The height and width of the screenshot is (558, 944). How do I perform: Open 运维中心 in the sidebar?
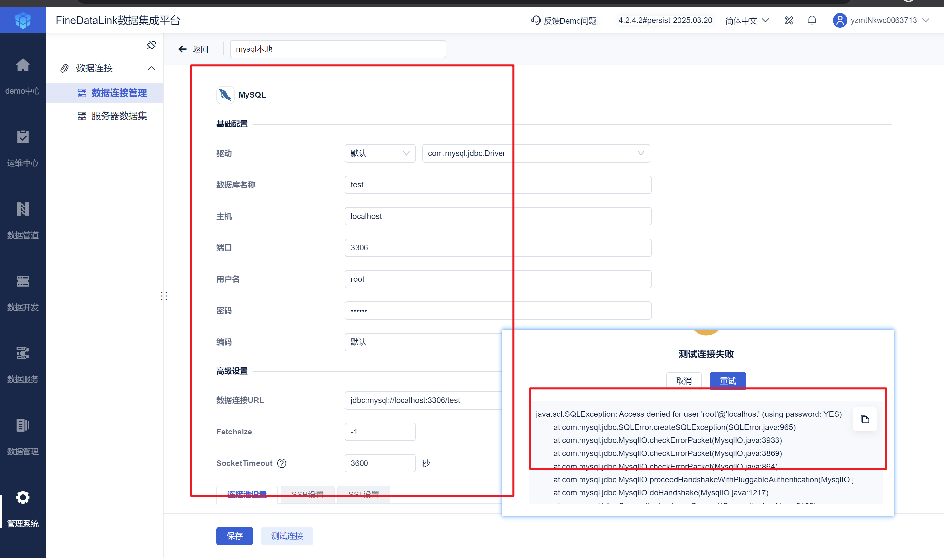click(23, 138)
